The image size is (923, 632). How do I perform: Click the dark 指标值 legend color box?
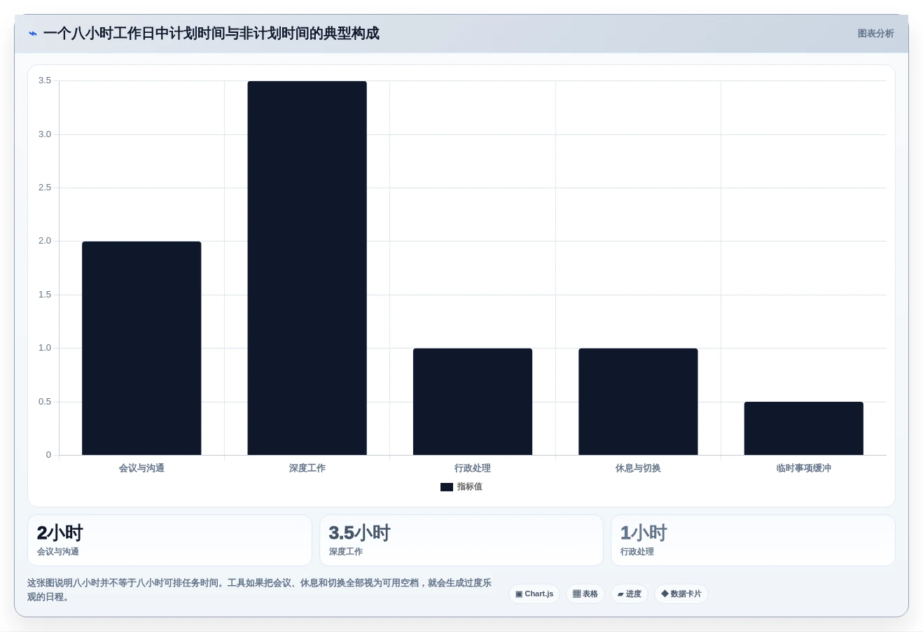click(x=447, y=487)
